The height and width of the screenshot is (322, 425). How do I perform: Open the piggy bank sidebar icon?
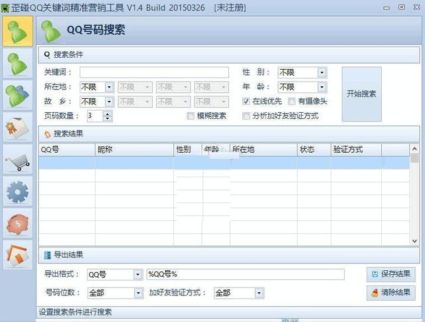click(x=18, y=223)
